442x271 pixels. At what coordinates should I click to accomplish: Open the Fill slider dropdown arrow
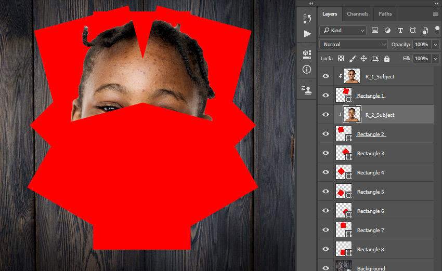click(x=436, y=59)
